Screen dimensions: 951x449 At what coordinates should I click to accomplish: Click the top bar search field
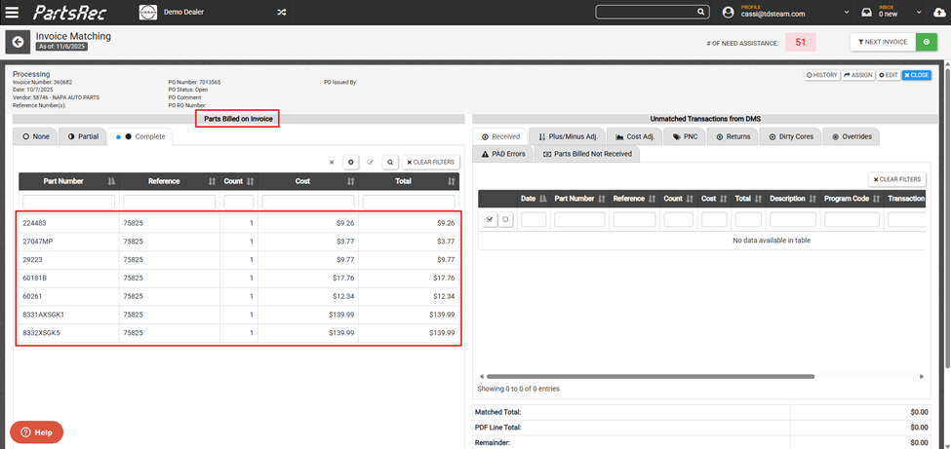(x=646, y=12)
